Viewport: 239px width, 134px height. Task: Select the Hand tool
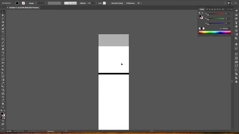click(3, 103)
